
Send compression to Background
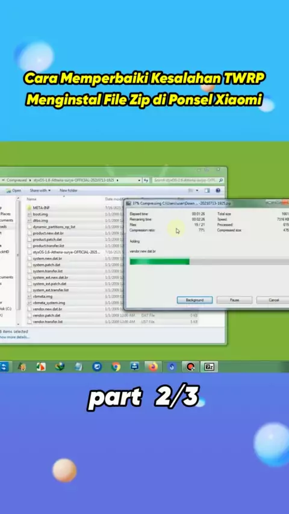pos(194,300)
